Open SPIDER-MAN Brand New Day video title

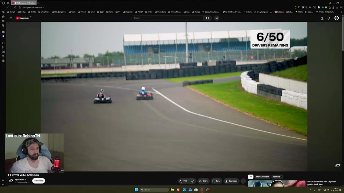point(321,183)
